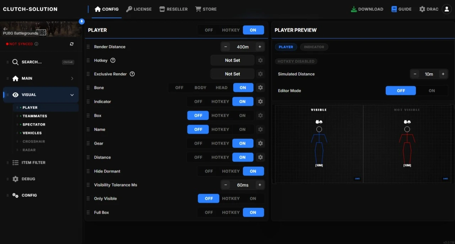Click the pin icon above game banner
This screenshot has width=455, height=244.
[82, 21]
